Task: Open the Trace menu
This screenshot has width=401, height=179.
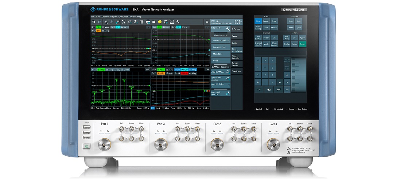Action: 98,17
